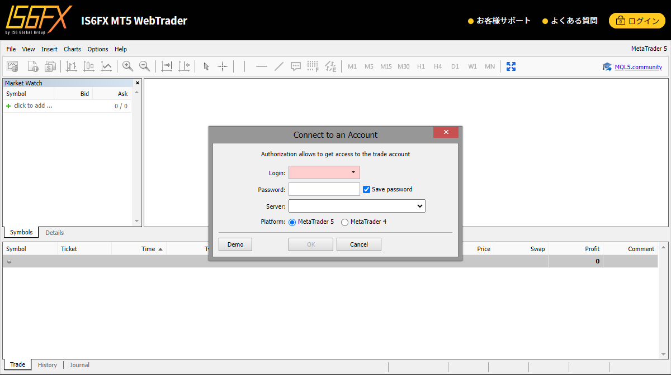Open the indicators list icon
The image size is (671, 375).
330,66
